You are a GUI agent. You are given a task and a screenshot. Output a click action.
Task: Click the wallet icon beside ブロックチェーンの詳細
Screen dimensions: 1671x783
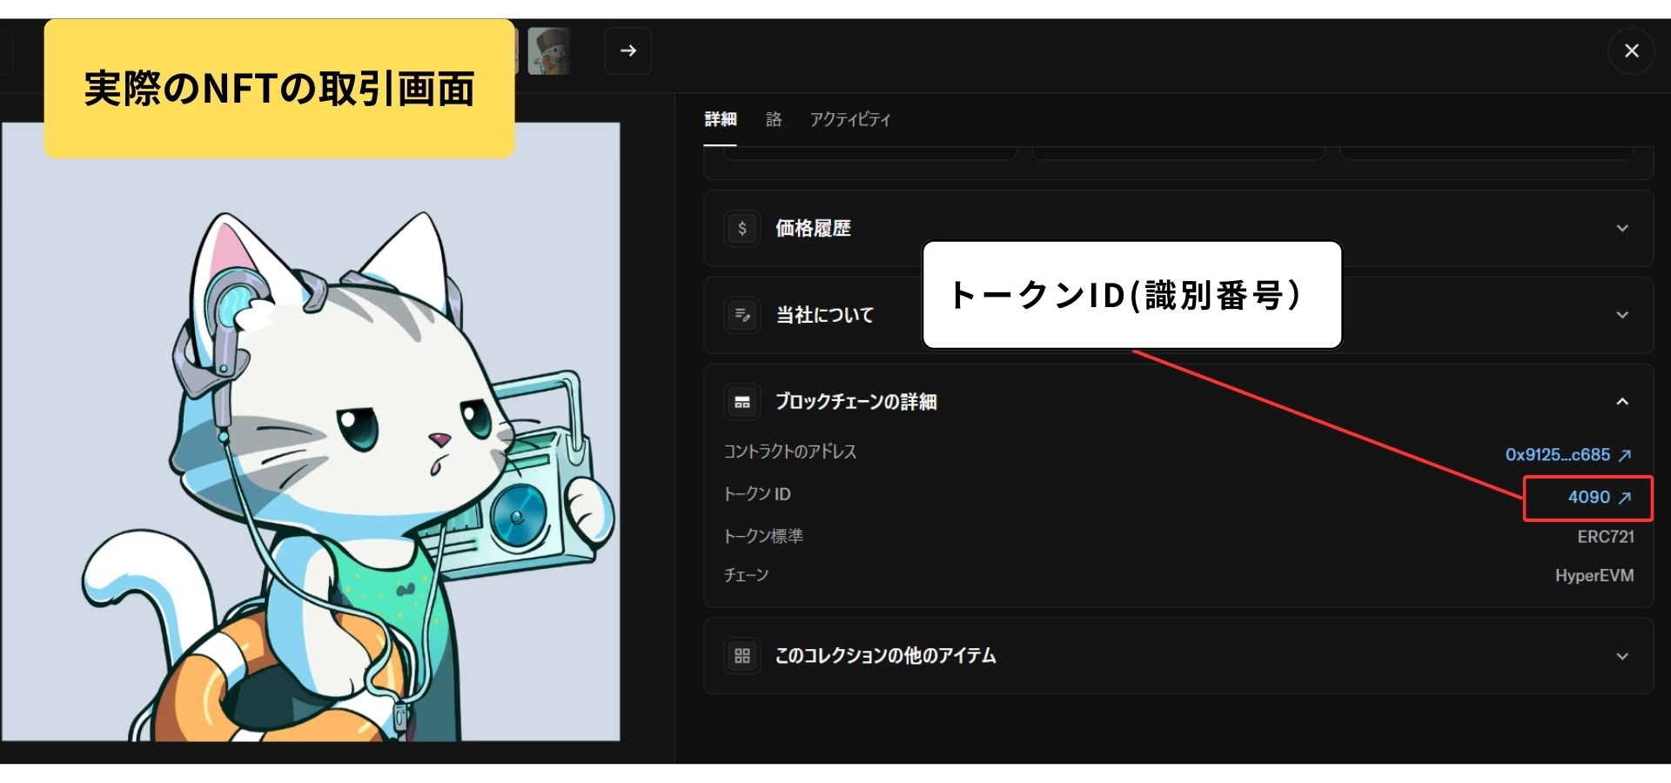click(x=742, y=402)
